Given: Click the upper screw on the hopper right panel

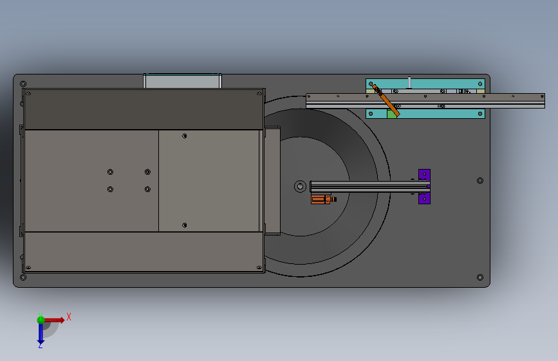Looking at the screenshot, I should point(184,136).
